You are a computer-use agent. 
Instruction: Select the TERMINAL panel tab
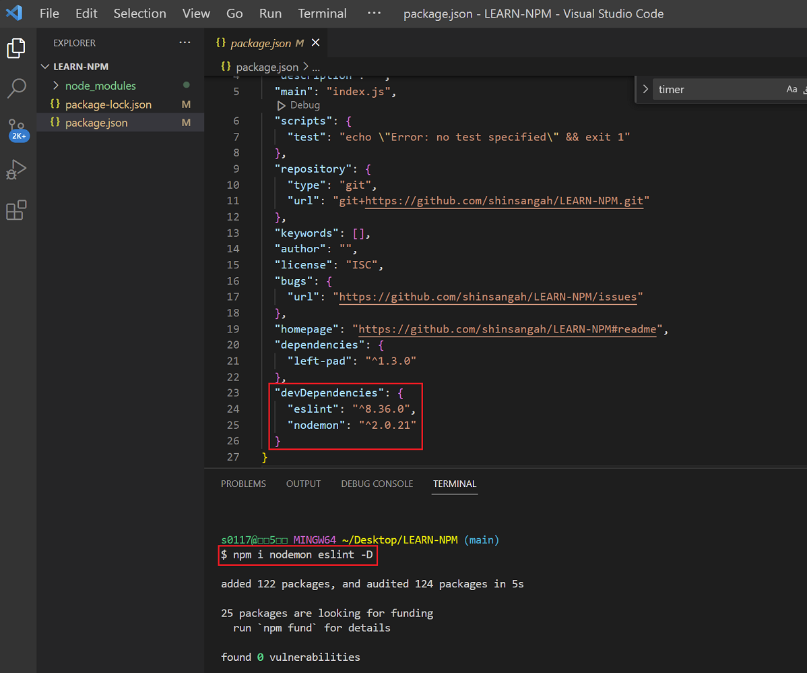[455, 484]
